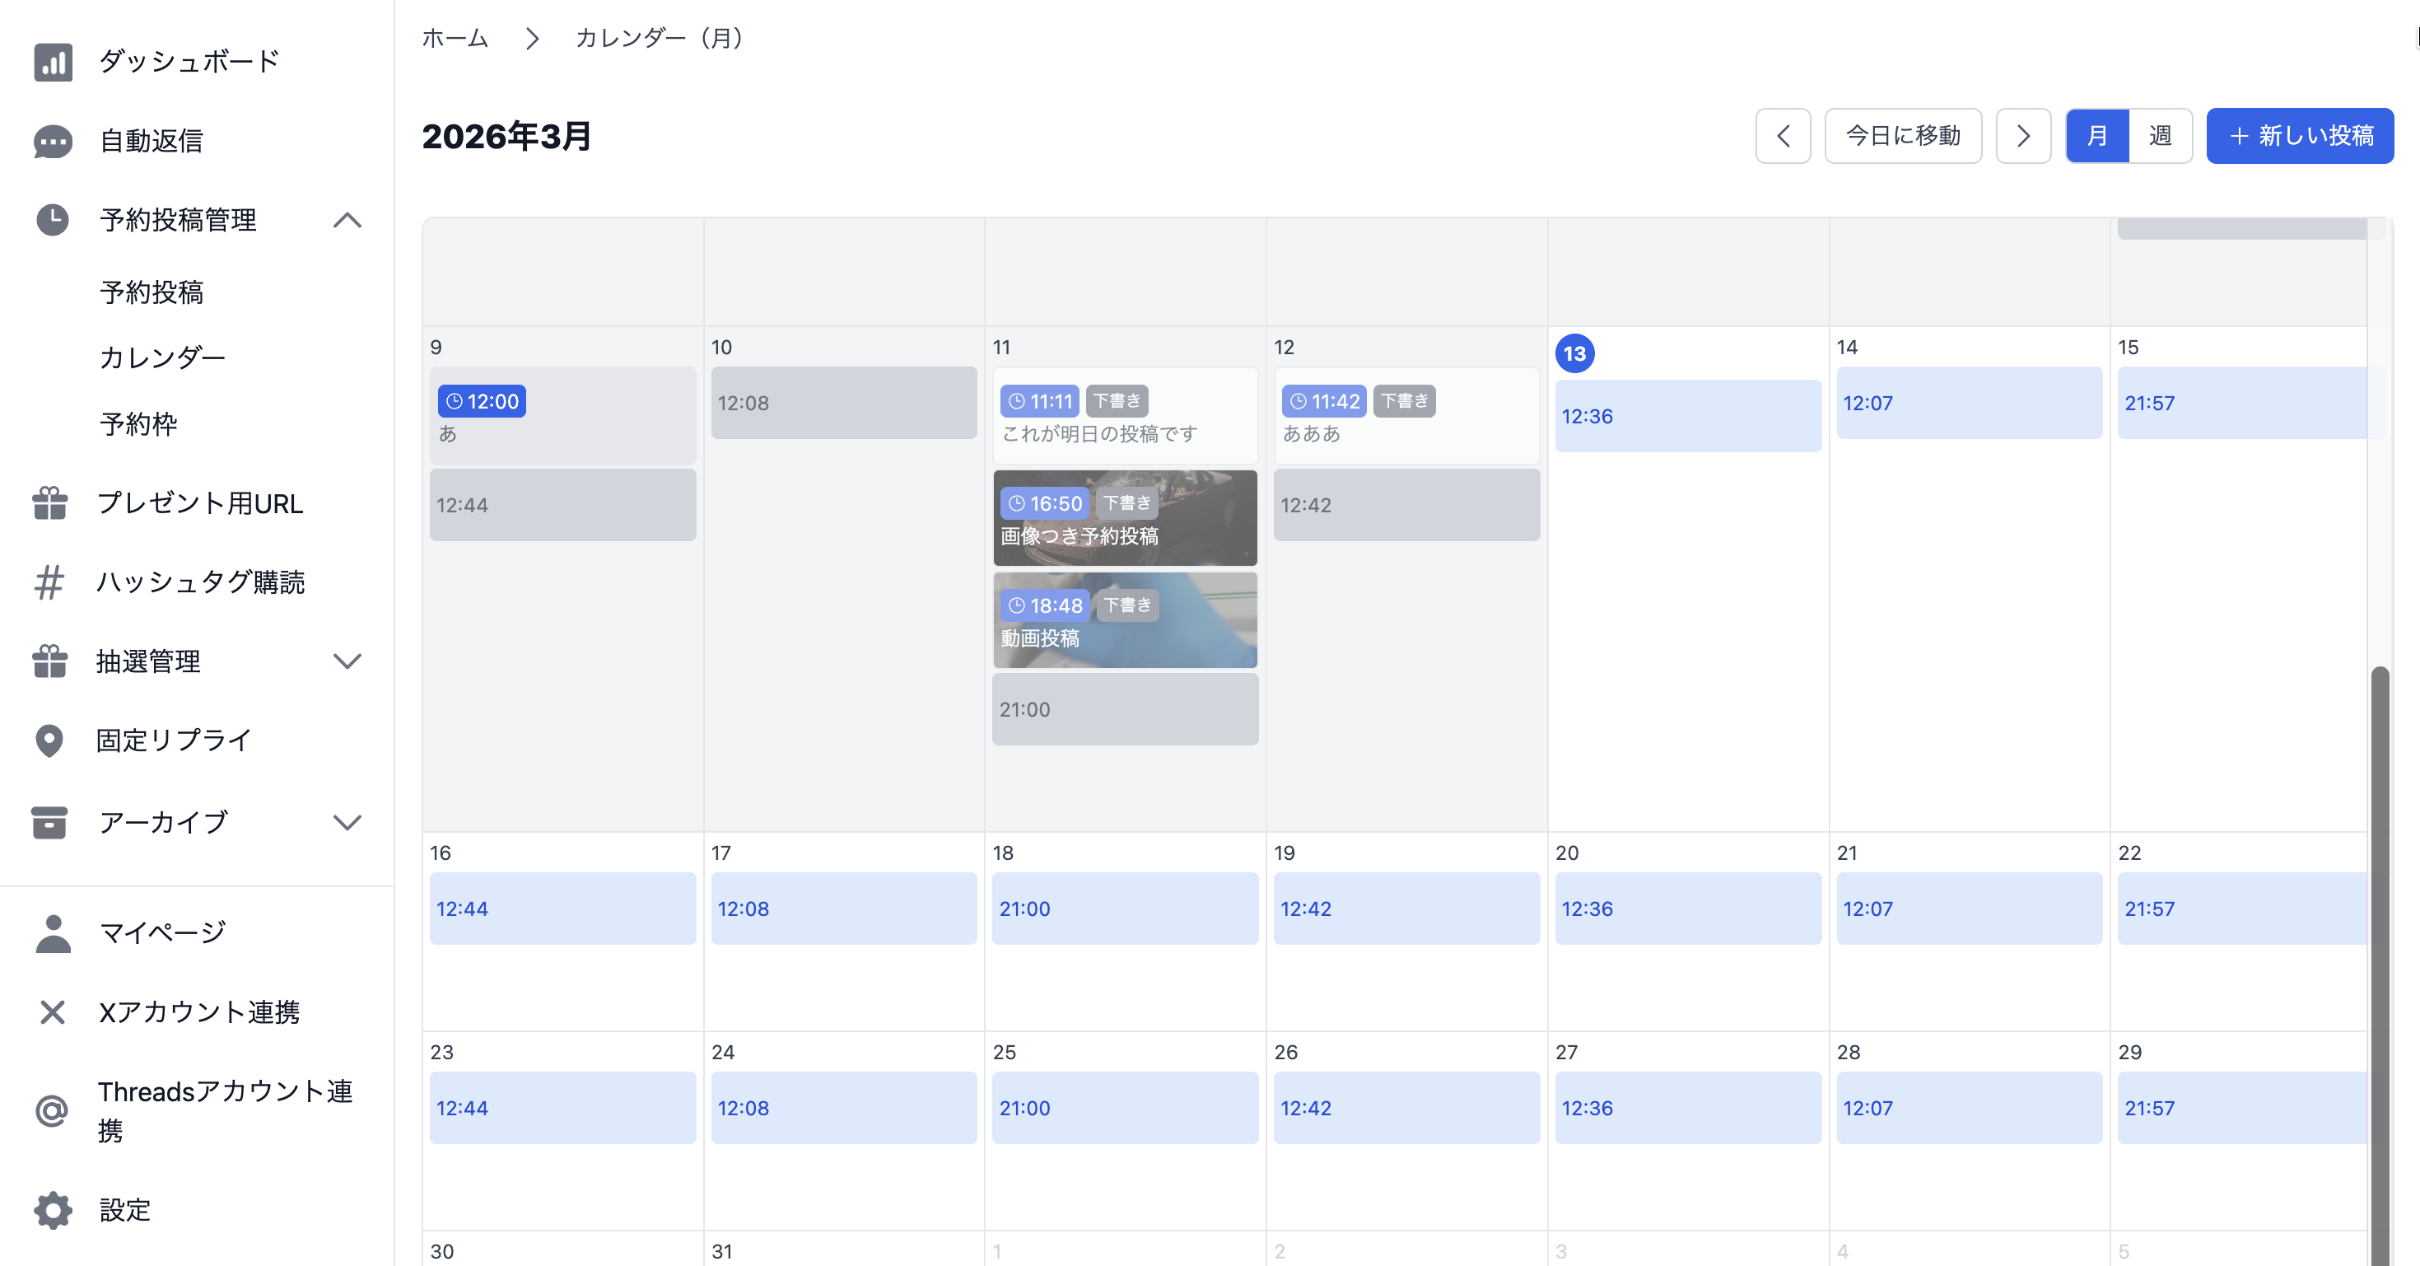Image resolution: width=2420 pixels, height=1266 pixels.
Task: Switch calendar to 月 view
Action: (x=2097, y=136)
